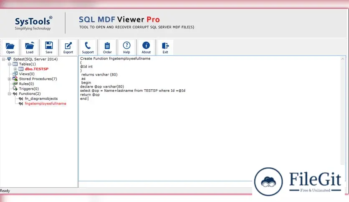Collapse the Sptest database node
The width and height of the screenshot is (349, 202).
point(4,59)
